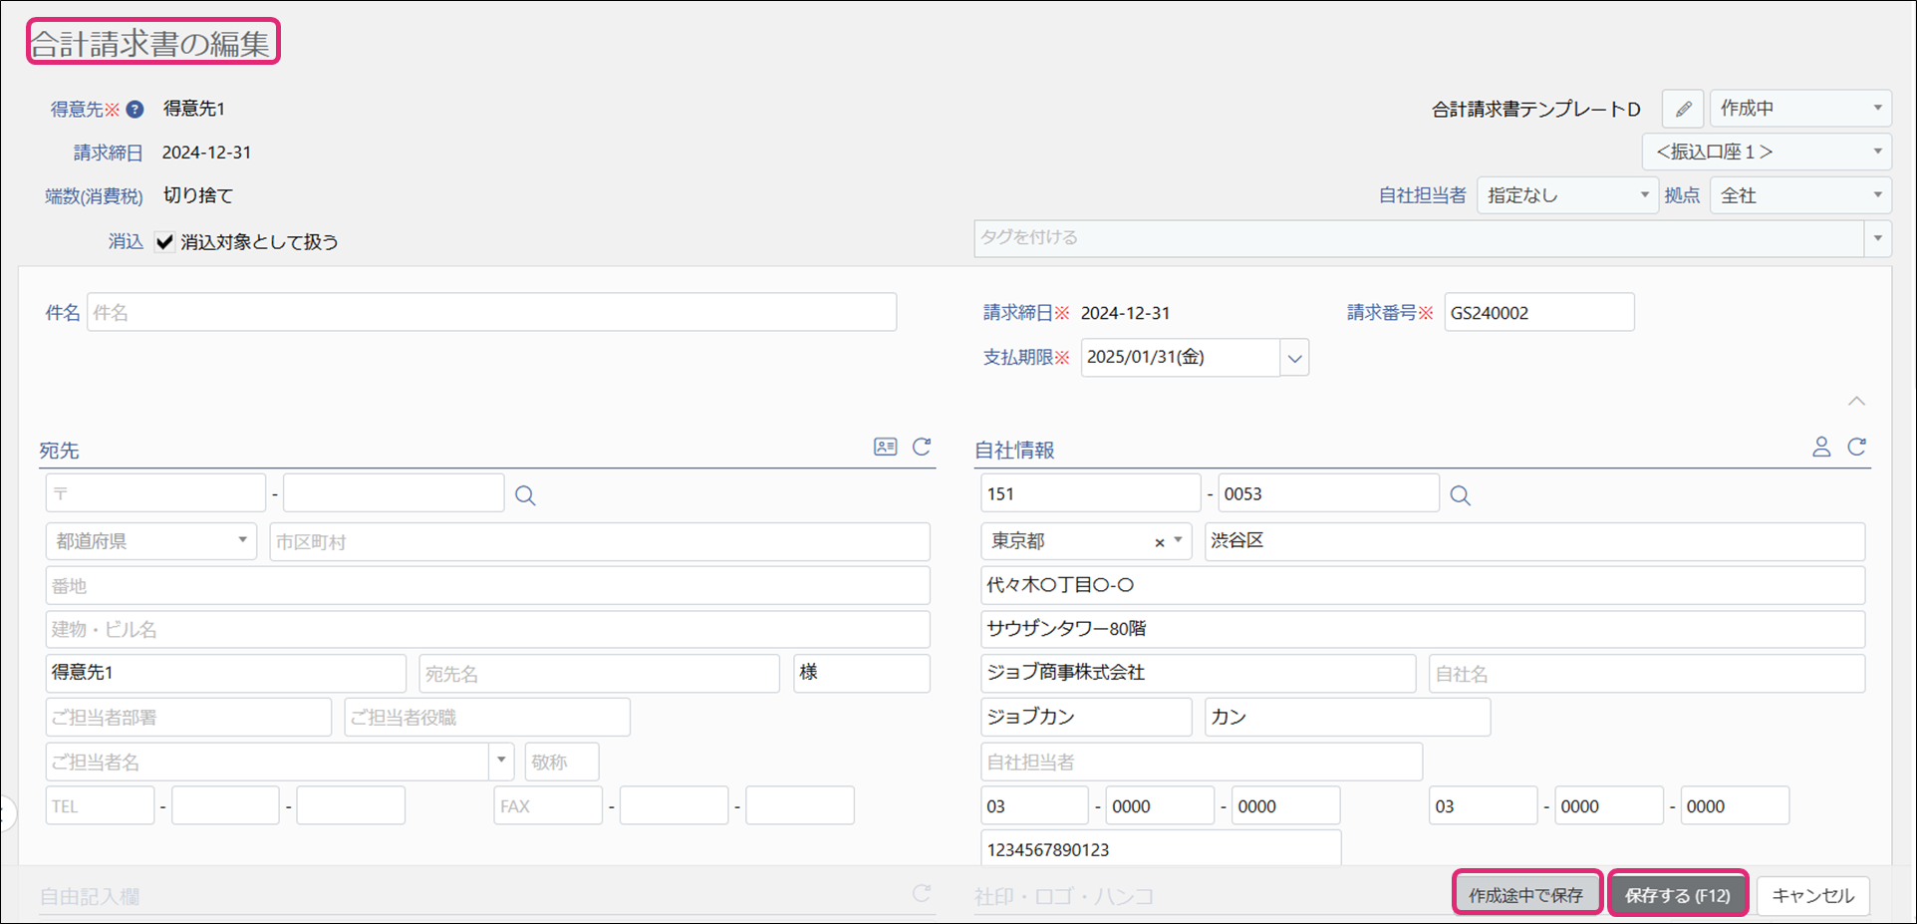Click the person icon in 自社情報 header
The image size is (1917, 924).
1820,447
